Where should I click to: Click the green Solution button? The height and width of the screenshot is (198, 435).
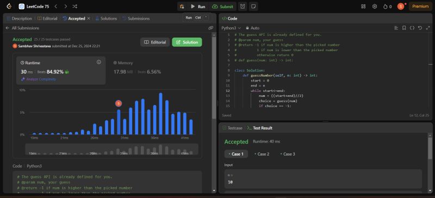click(187, 42)
